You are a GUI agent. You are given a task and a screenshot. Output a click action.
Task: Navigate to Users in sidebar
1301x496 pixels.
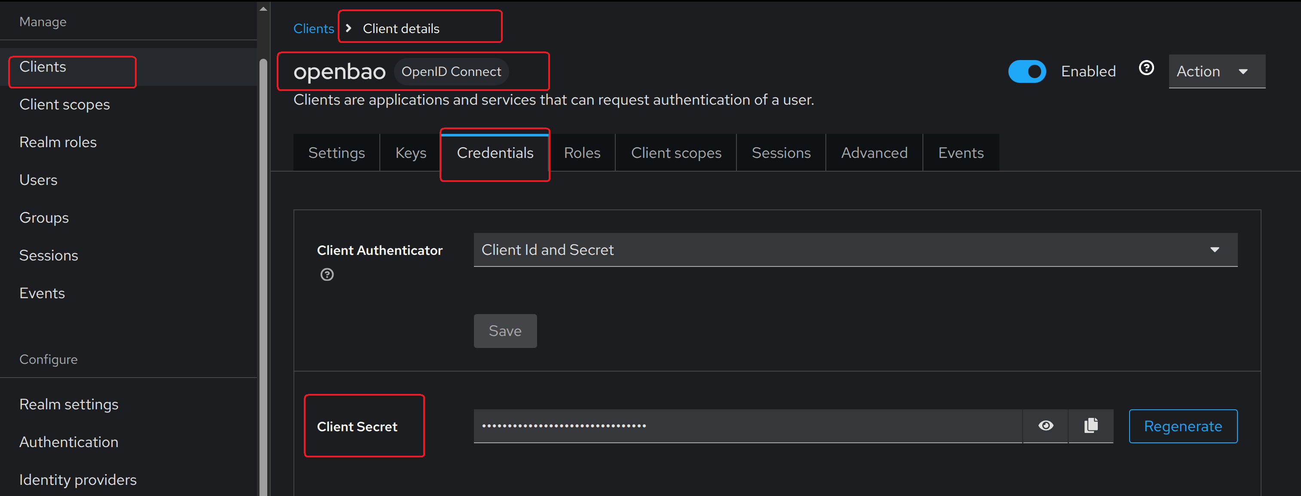38,180
